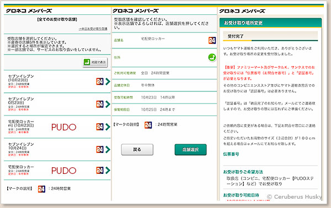331x208 pixels.
Task: Select the 受付完了 section heading
Action: [270, 36]
